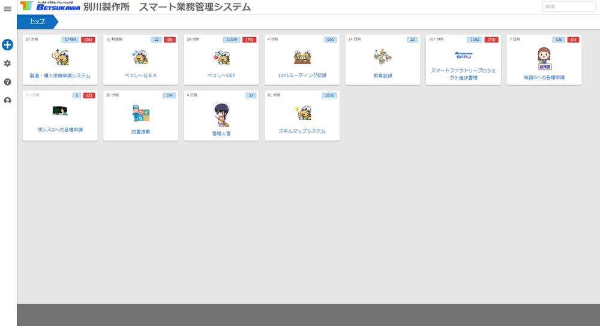The width and height of the screenshot is (600, 326).
Task: Click the blue plus create icon
Action: click(8, 45)
